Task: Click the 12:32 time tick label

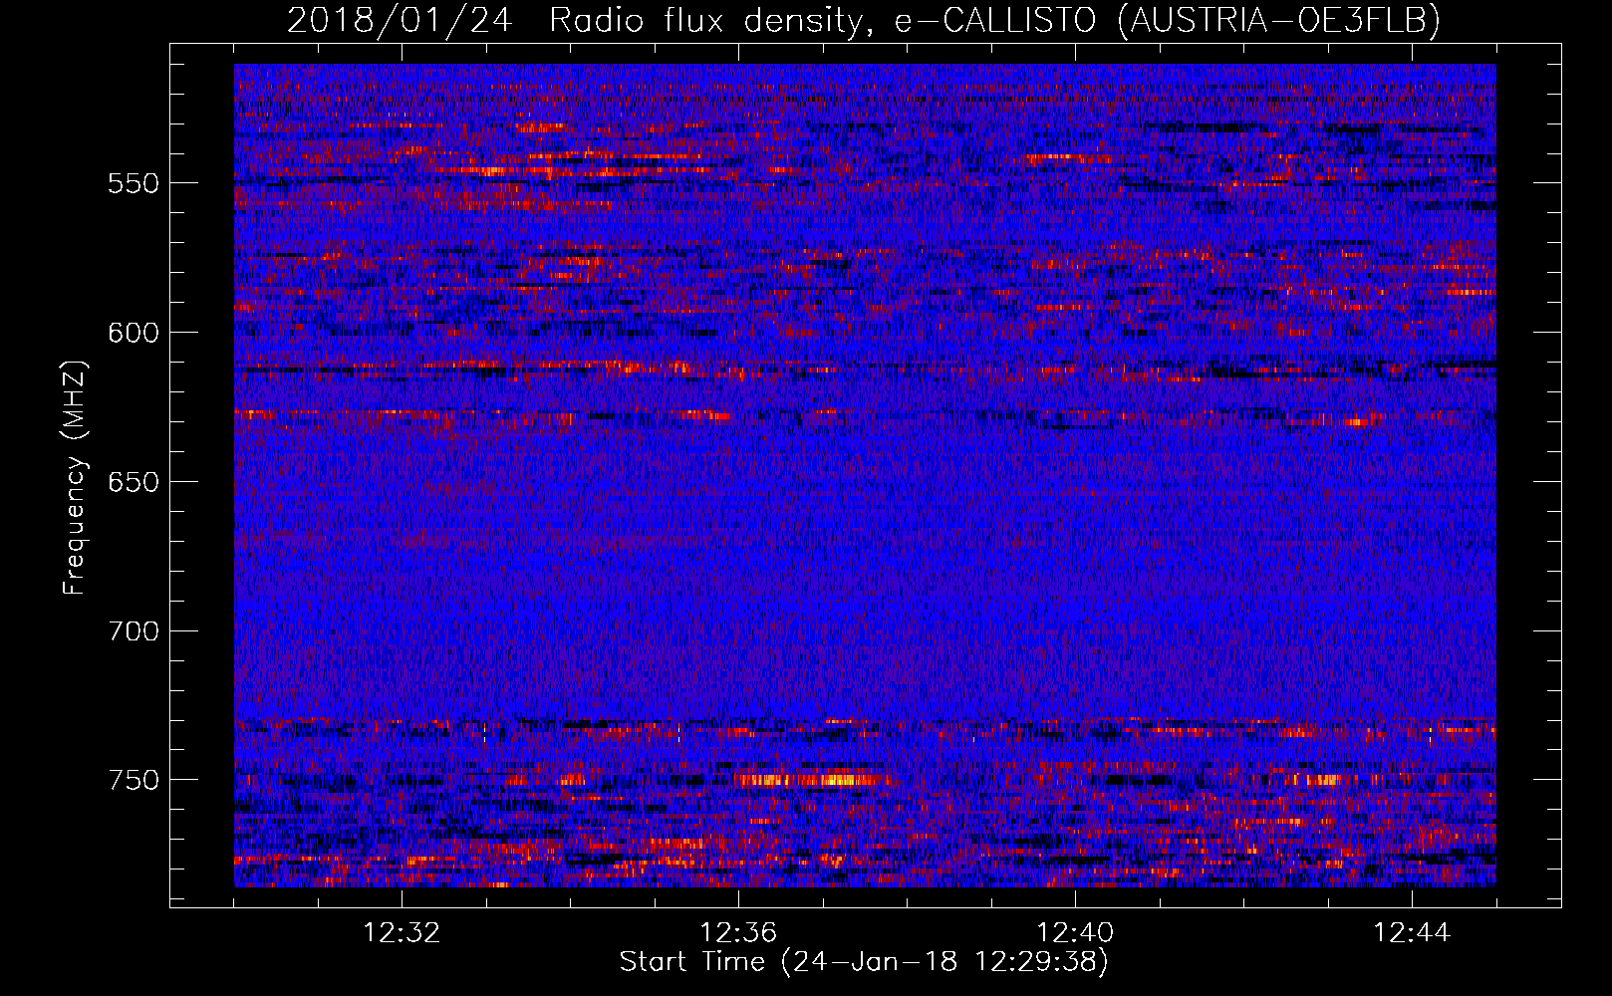Action: [x=402, y=933]
